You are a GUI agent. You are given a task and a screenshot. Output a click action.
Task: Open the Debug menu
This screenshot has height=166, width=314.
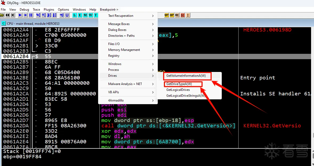point(24,10)
